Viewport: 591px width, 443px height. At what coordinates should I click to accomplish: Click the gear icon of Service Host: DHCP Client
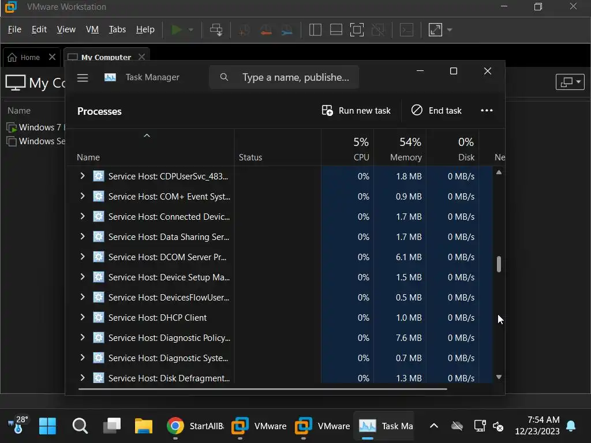point(99,317)
